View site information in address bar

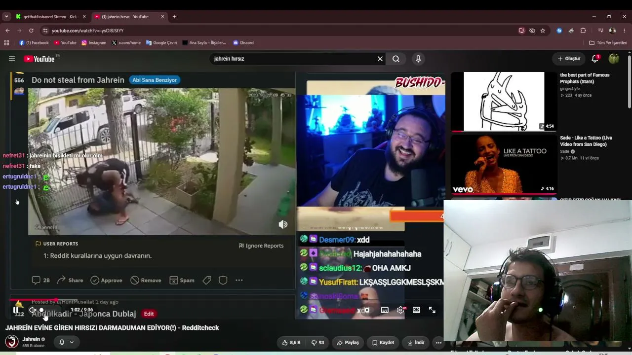coord(45,31)
